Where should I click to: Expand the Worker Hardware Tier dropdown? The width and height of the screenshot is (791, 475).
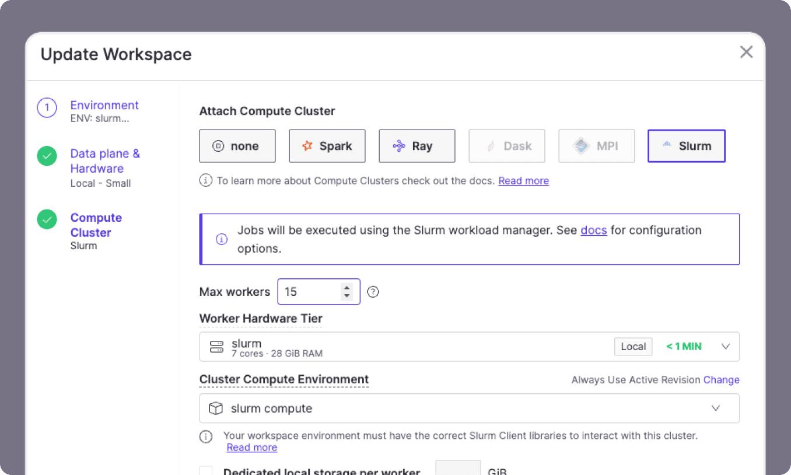click(x=470, y=347)
